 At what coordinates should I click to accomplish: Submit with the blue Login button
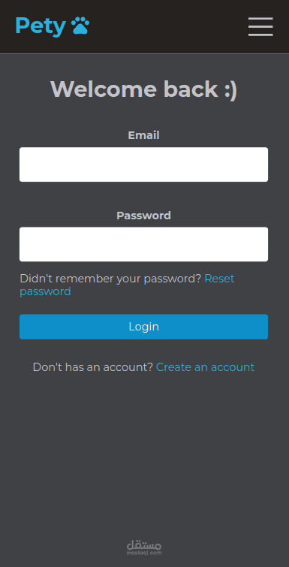[144, 327]
